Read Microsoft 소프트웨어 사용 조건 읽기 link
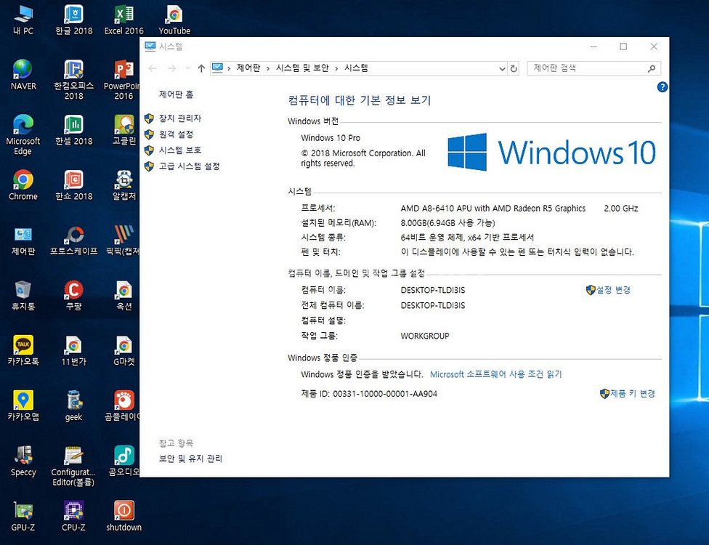Viewport: 709px width, 545px height. [x=495, y=374]
